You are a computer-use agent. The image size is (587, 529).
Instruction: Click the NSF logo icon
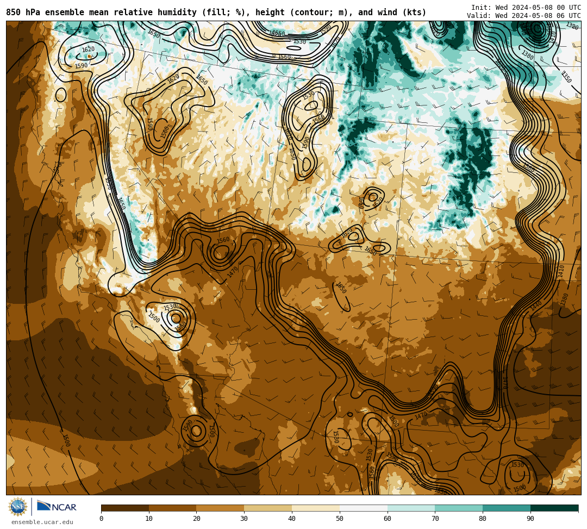17,507
